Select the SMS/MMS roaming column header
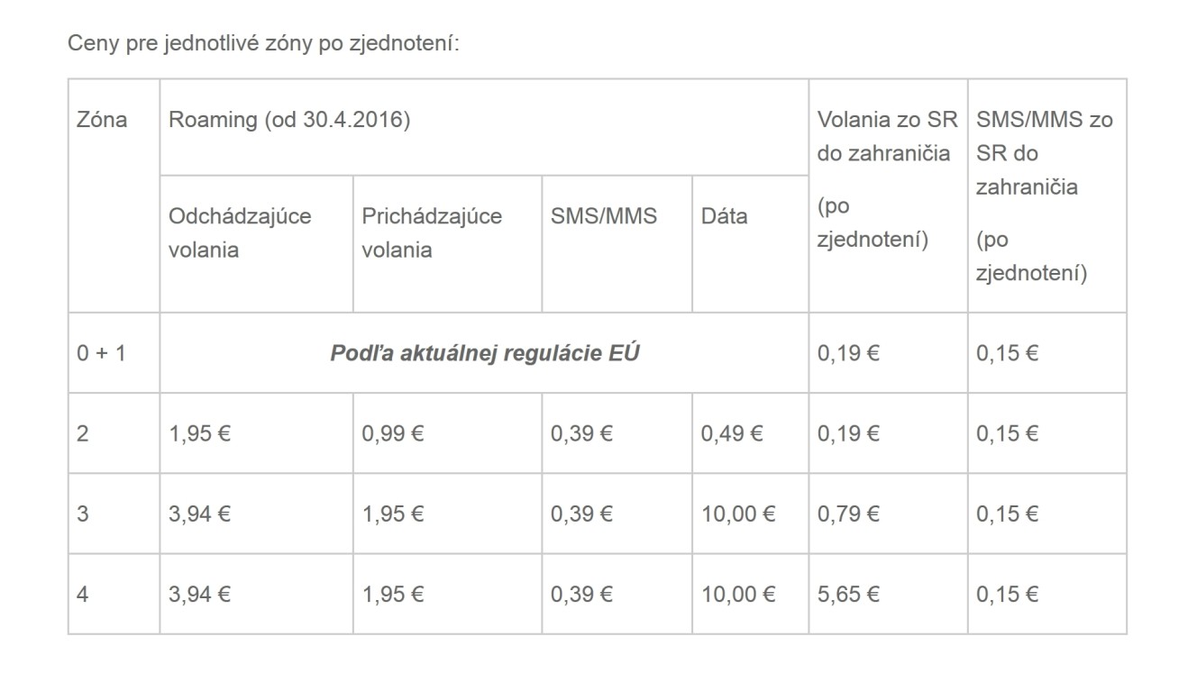Viewport: 1197px width, 673px height. [617, 243]
